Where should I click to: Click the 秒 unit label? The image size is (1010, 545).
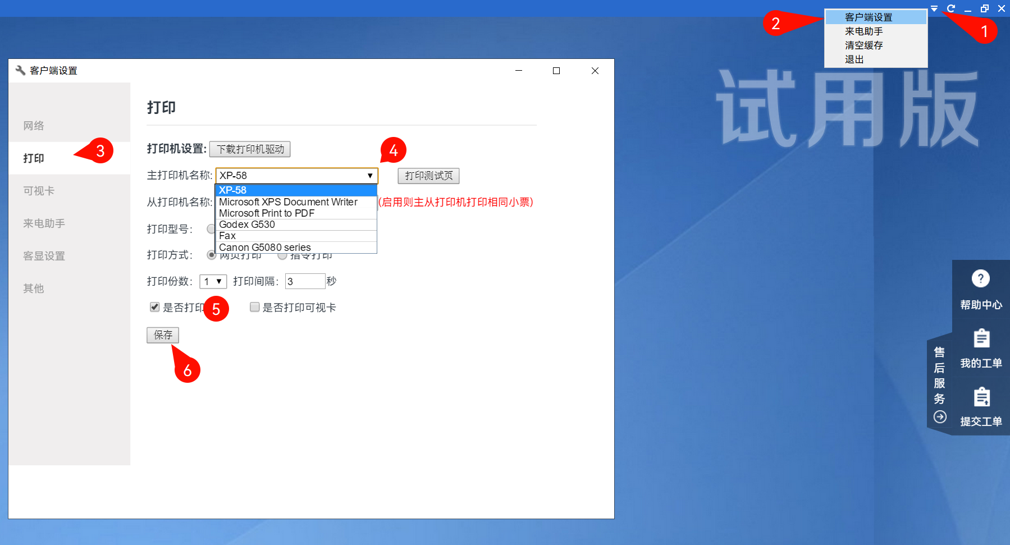coord(331,281)
